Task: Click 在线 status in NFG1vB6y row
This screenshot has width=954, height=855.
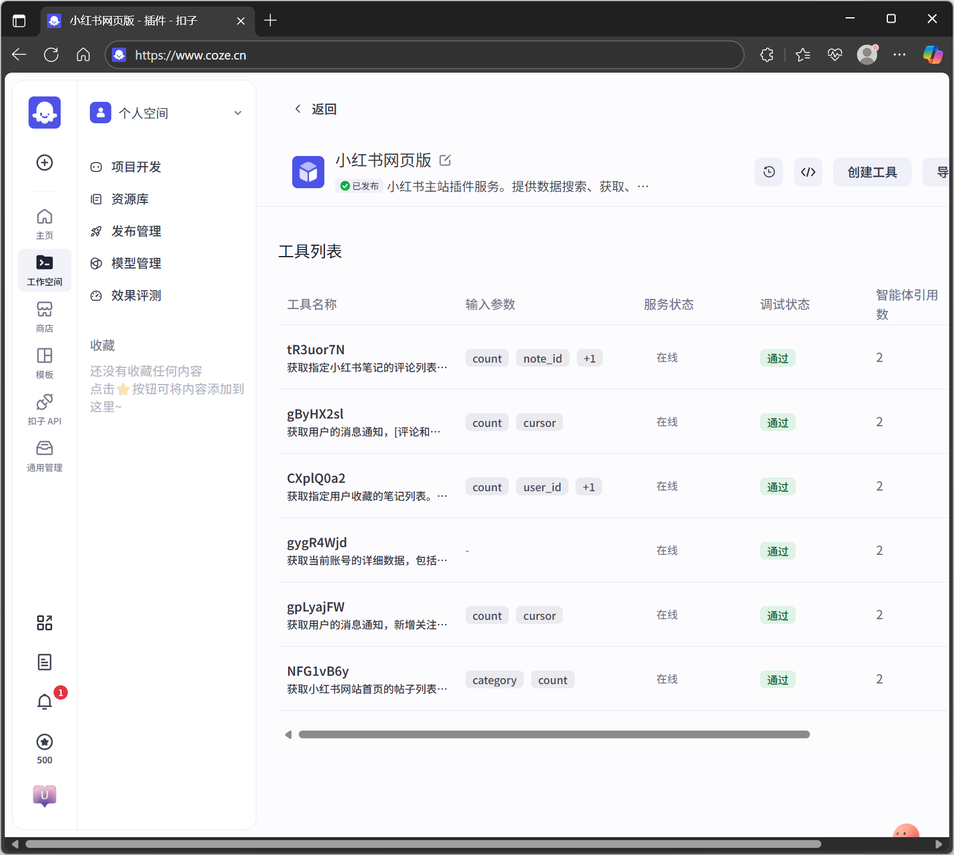Action: coord(667,679)
